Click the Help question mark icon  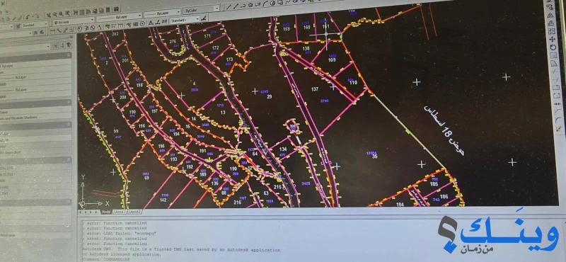coord(116,9)
